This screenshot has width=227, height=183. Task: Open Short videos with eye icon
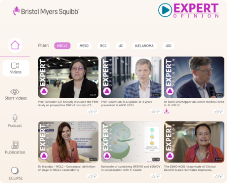pyautogui.click(x=16, y=94)
